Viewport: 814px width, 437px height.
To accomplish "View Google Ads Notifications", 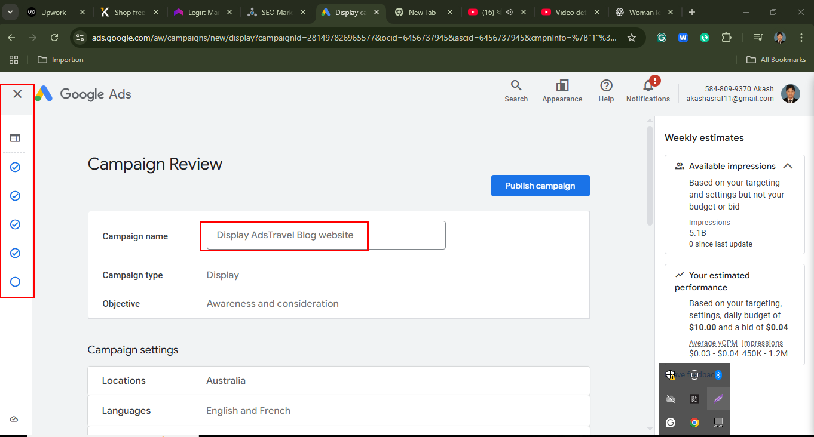I will [647, 90].
